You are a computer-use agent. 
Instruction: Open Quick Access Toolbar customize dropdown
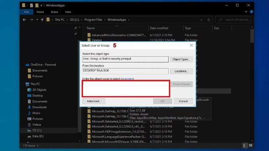point(41,5)
